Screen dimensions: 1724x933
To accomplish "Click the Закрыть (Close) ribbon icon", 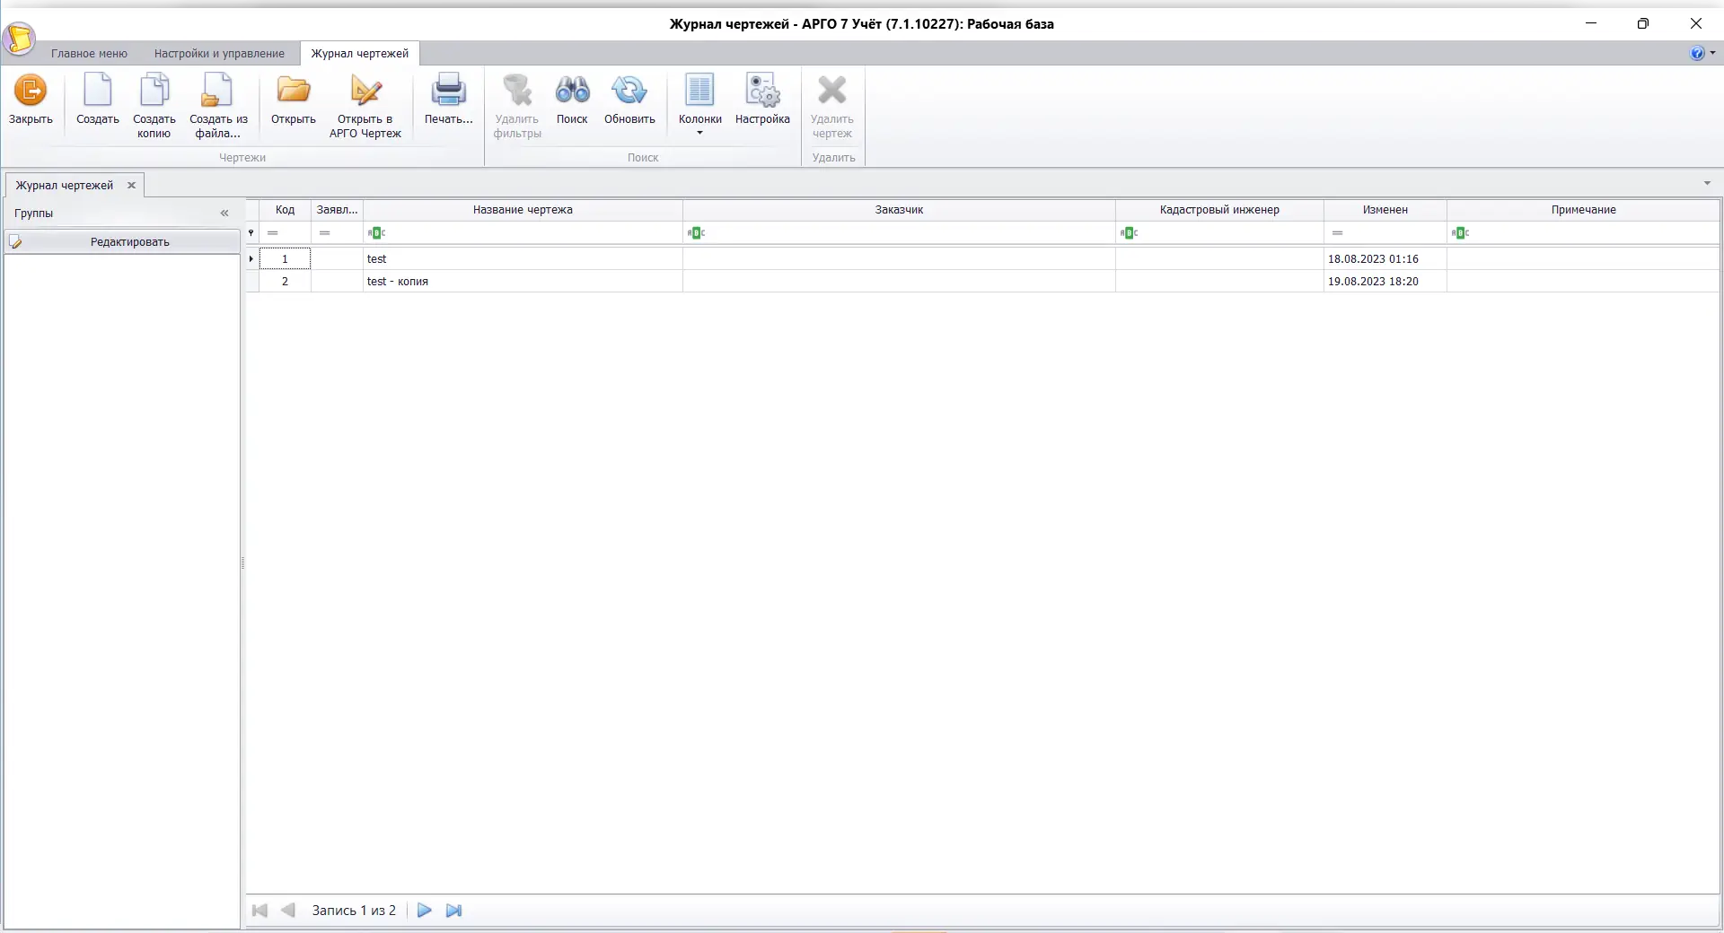I will 31,99.
